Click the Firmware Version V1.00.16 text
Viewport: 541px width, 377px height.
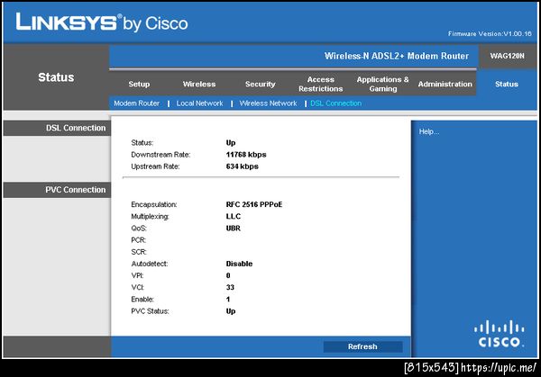tap(490, 33)
